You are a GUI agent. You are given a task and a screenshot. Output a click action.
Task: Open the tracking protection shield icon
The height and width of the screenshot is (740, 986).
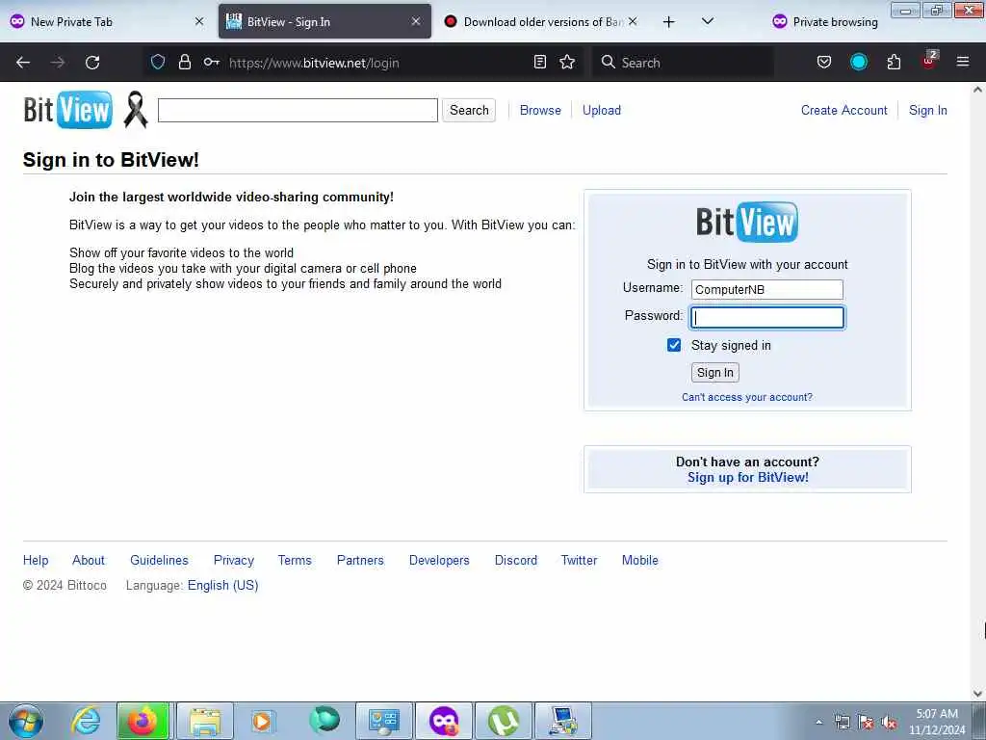[158, 62]
